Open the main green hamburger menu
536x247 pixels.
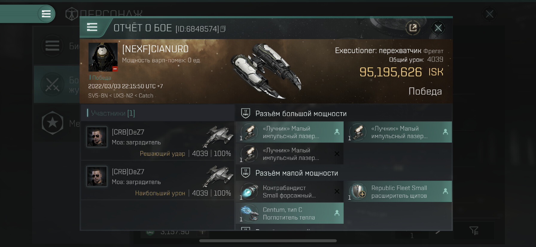tap(46, 14)
